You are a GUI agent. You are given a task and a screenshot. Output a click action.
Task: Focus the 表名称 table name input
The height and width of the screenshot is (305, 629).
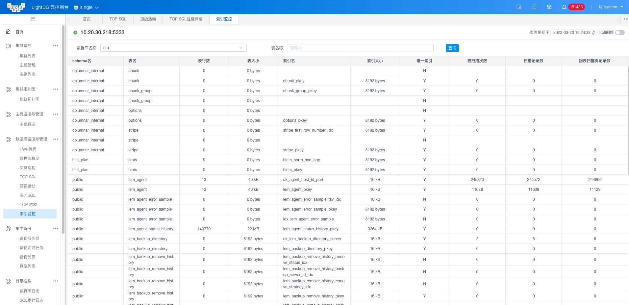tap(360, 48)
